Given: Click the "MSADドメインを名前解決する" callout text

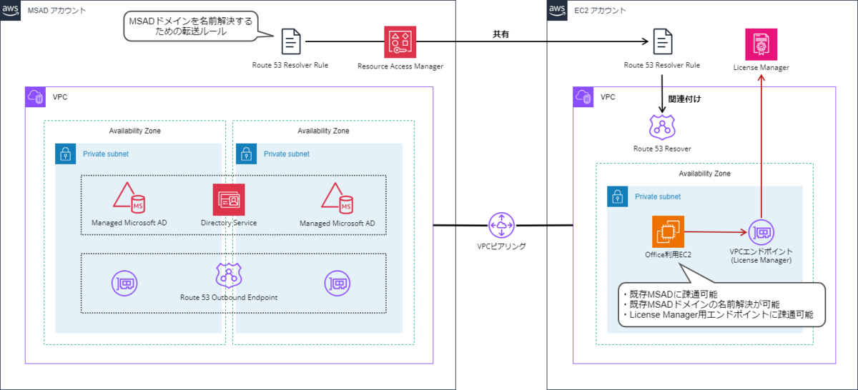Looking at the screenshot, I should click(x=190, y=23).
